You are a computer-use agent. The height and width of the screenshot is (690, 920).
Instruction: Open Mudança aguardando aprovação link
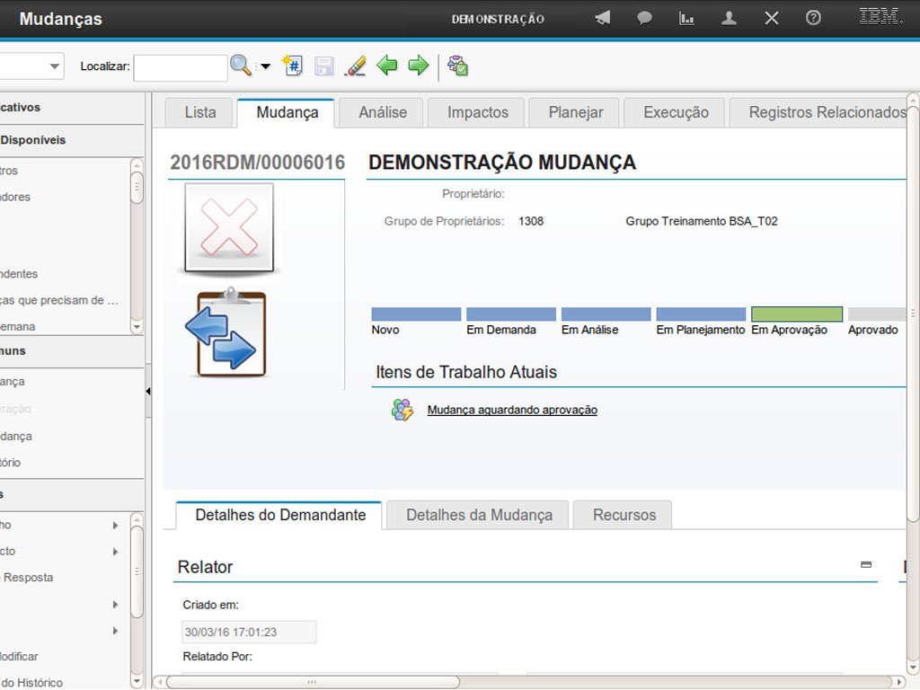(x=512, y=410)
